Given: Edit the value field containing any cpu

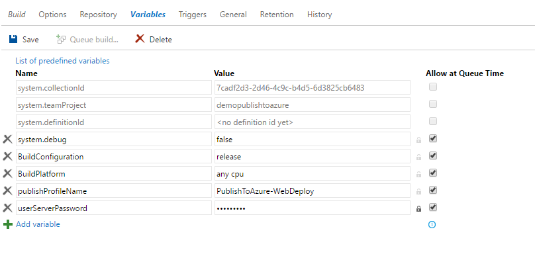Looking at the screenshot, I should point(313,173).
